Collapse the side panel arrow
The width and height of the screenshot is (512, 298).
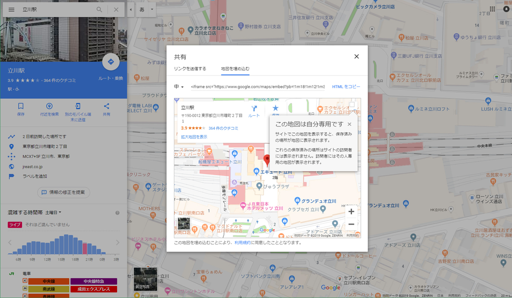tap(130, 9)
